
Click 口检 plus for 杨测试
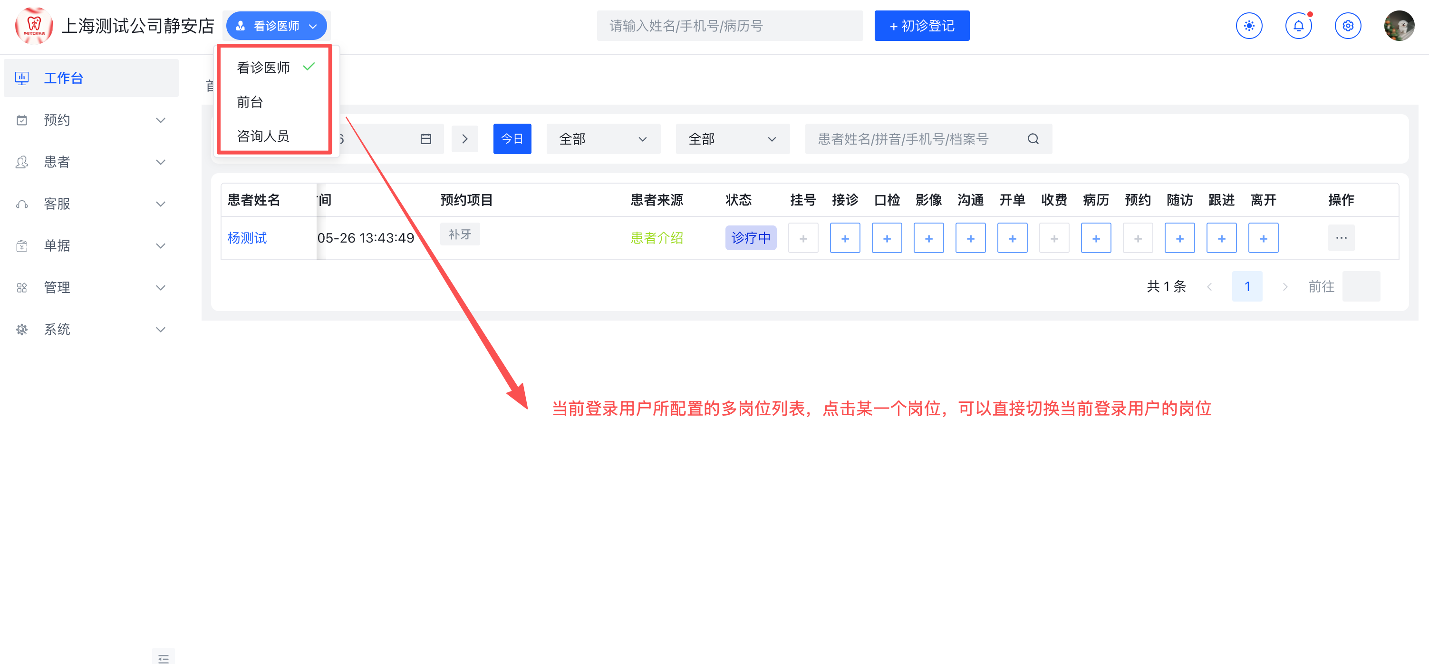[887, 238]
